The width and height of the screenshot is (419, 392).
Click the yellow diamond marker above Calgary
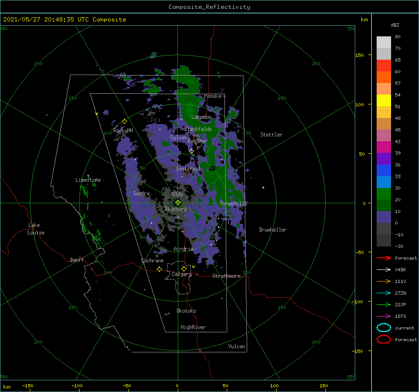pos(184,268)
